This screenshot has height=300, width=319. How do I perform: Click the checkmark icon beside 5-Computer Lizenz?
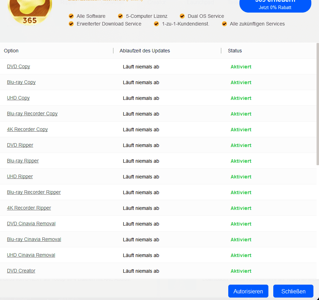120,16
